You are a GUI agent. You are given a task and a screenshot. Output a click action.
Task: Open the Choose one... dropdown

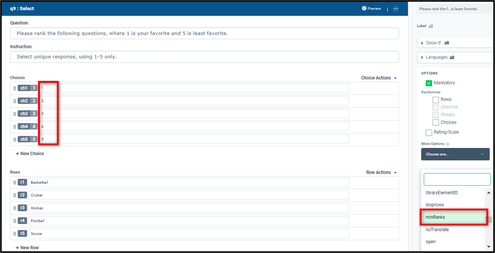pyautogui.click(x=455, y=154)
